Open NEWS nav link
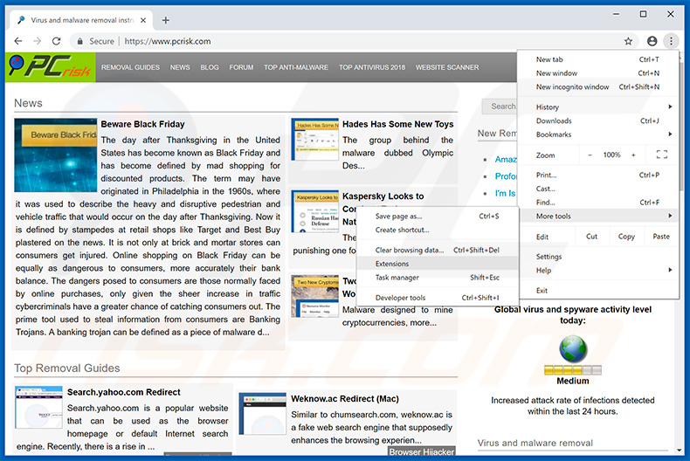Screen dimensions: 690x461 tap(180, 67)
